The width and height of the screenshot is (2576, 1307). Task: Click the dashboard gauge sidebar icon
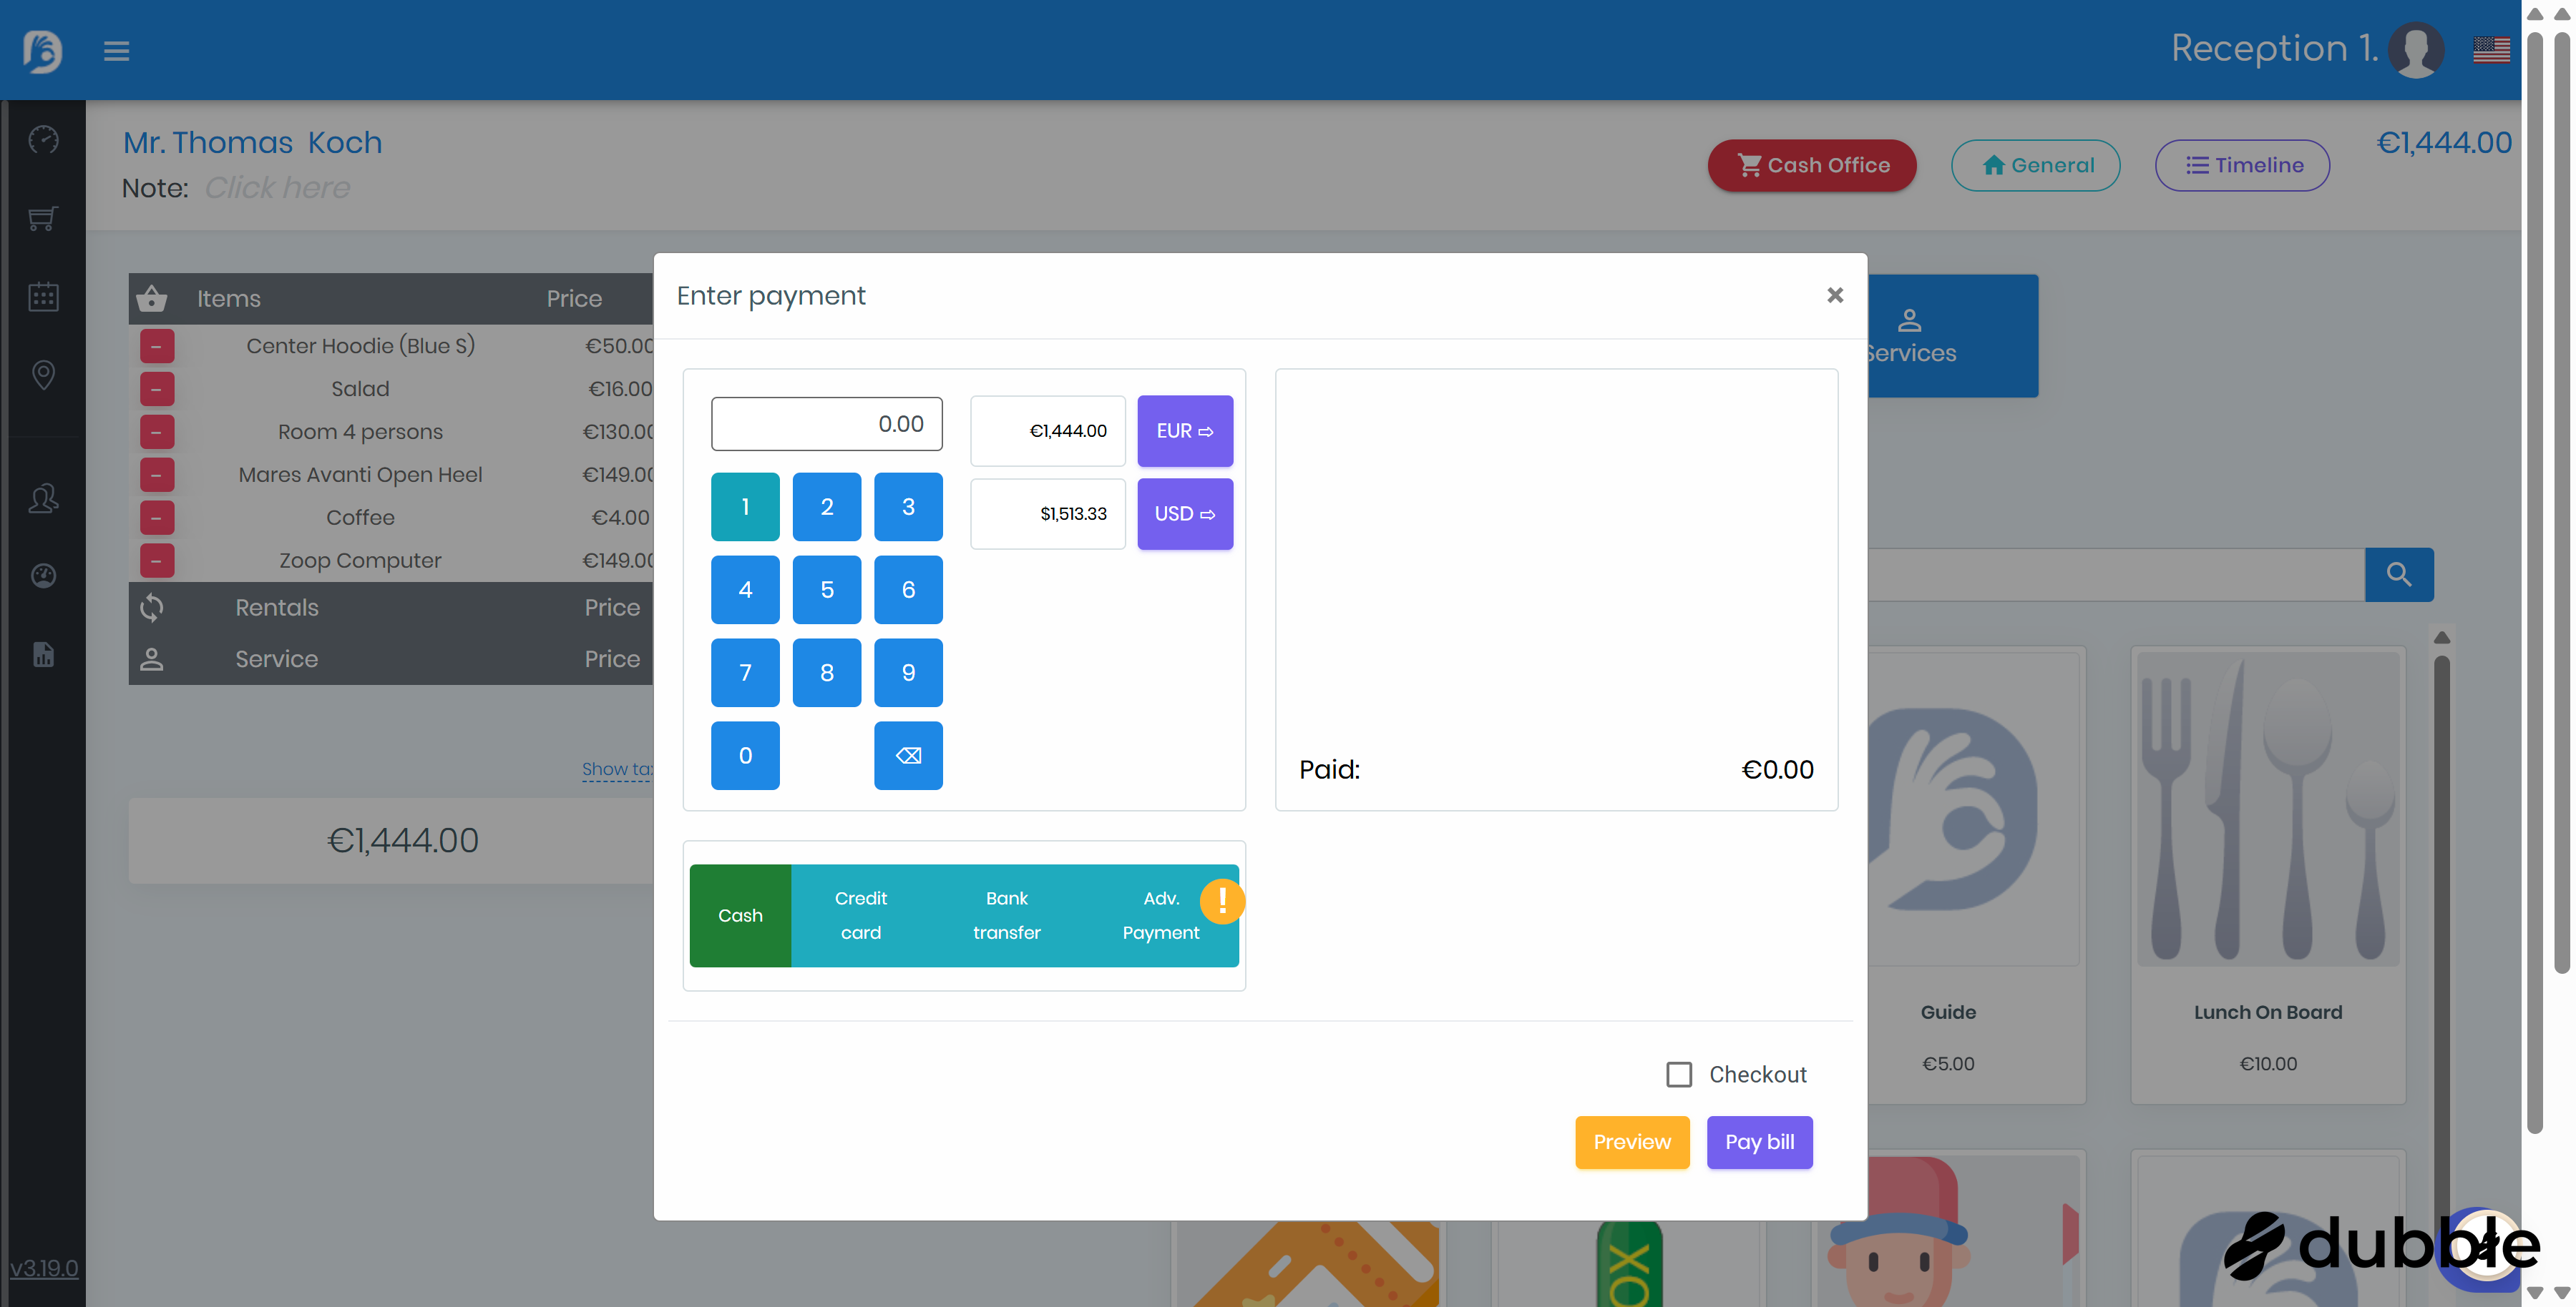(43, 139)
